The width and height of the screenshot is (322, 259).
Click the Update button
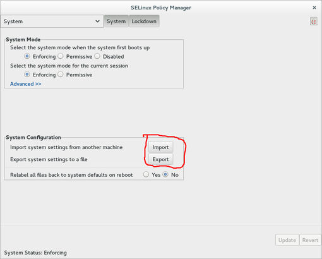(x=287, y=240)
